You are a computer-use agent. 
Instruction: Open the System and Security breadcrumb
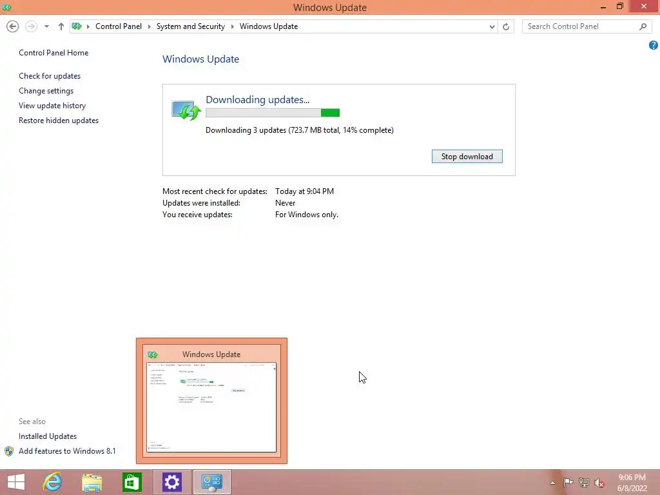[190, 26]
